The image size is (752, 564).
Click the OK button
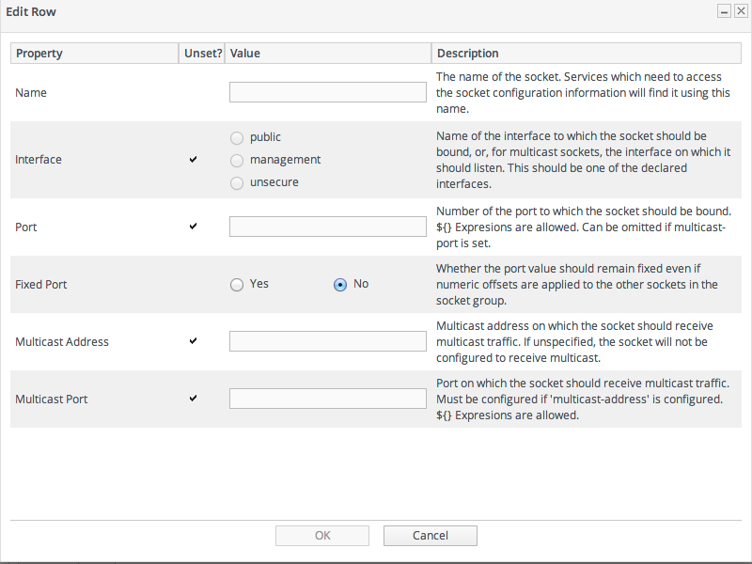322,536
